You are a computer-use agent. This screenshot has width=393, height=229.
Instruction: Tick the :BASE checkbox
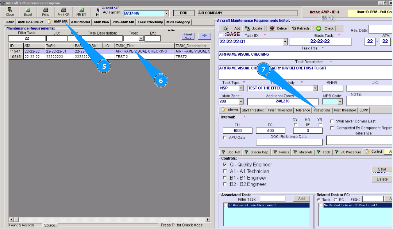[x=221, y=35]
